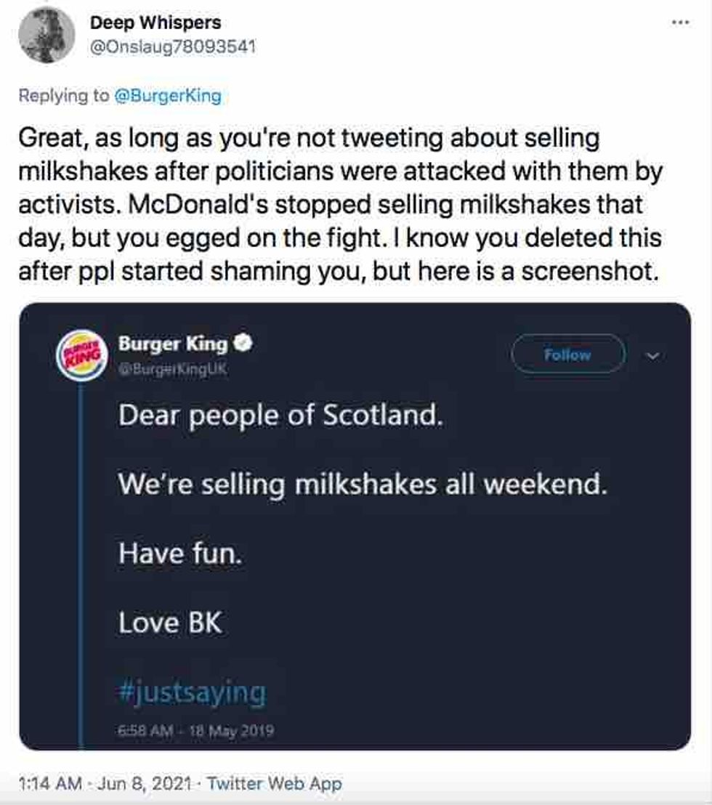Click the Deep Whispers display name

click(155, 23)
